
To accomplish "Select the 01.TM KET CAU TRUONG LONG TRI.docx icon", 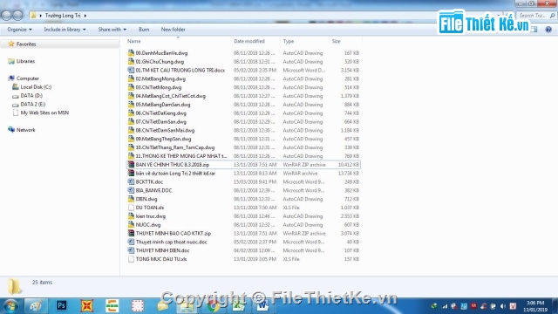I will click(131, 70).
